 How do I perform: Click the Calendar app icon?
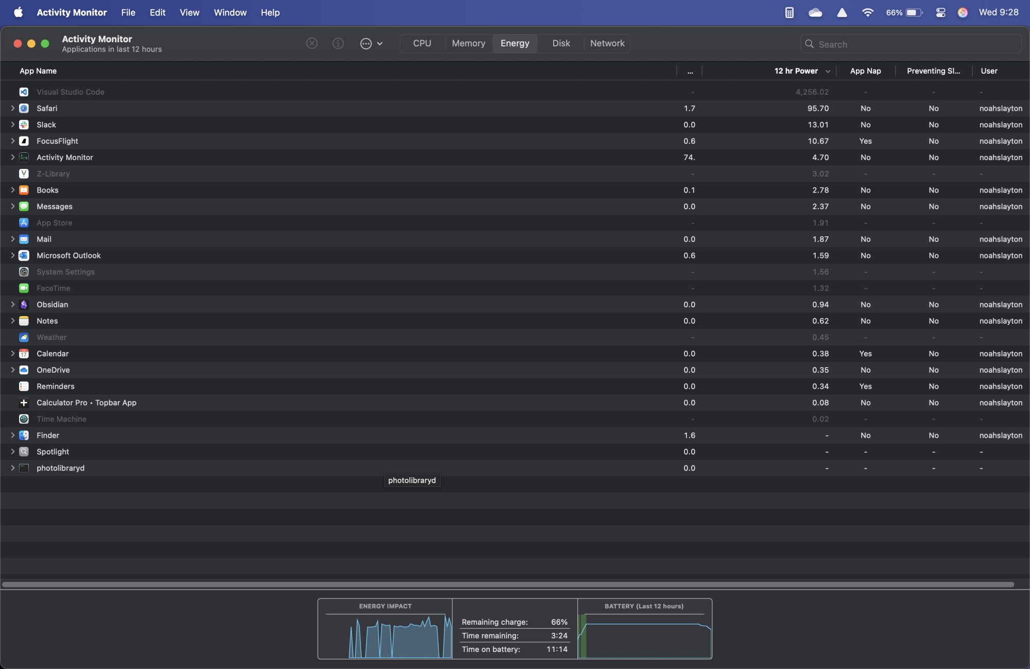click(x=24, y=353)
